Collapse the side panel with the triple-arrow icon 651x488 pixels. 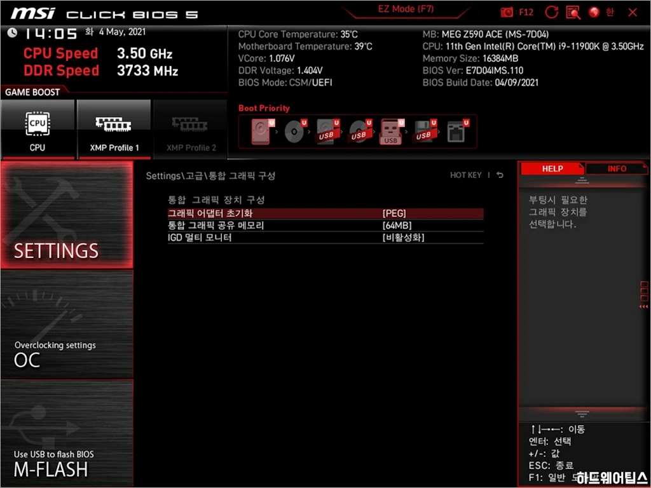pos(643,306)
